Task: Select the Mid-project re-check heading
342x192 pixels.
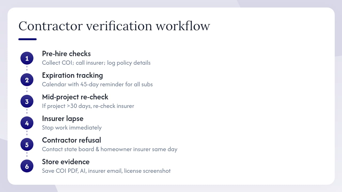Action: [75, 97]
